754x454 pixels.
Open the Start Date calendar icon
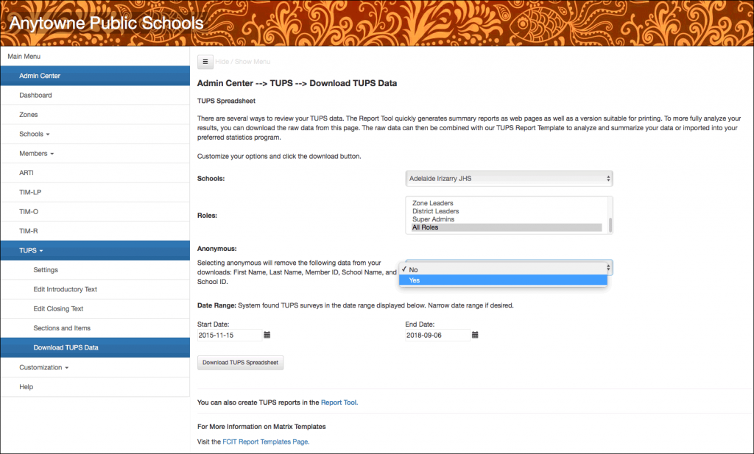pos(267,335)
